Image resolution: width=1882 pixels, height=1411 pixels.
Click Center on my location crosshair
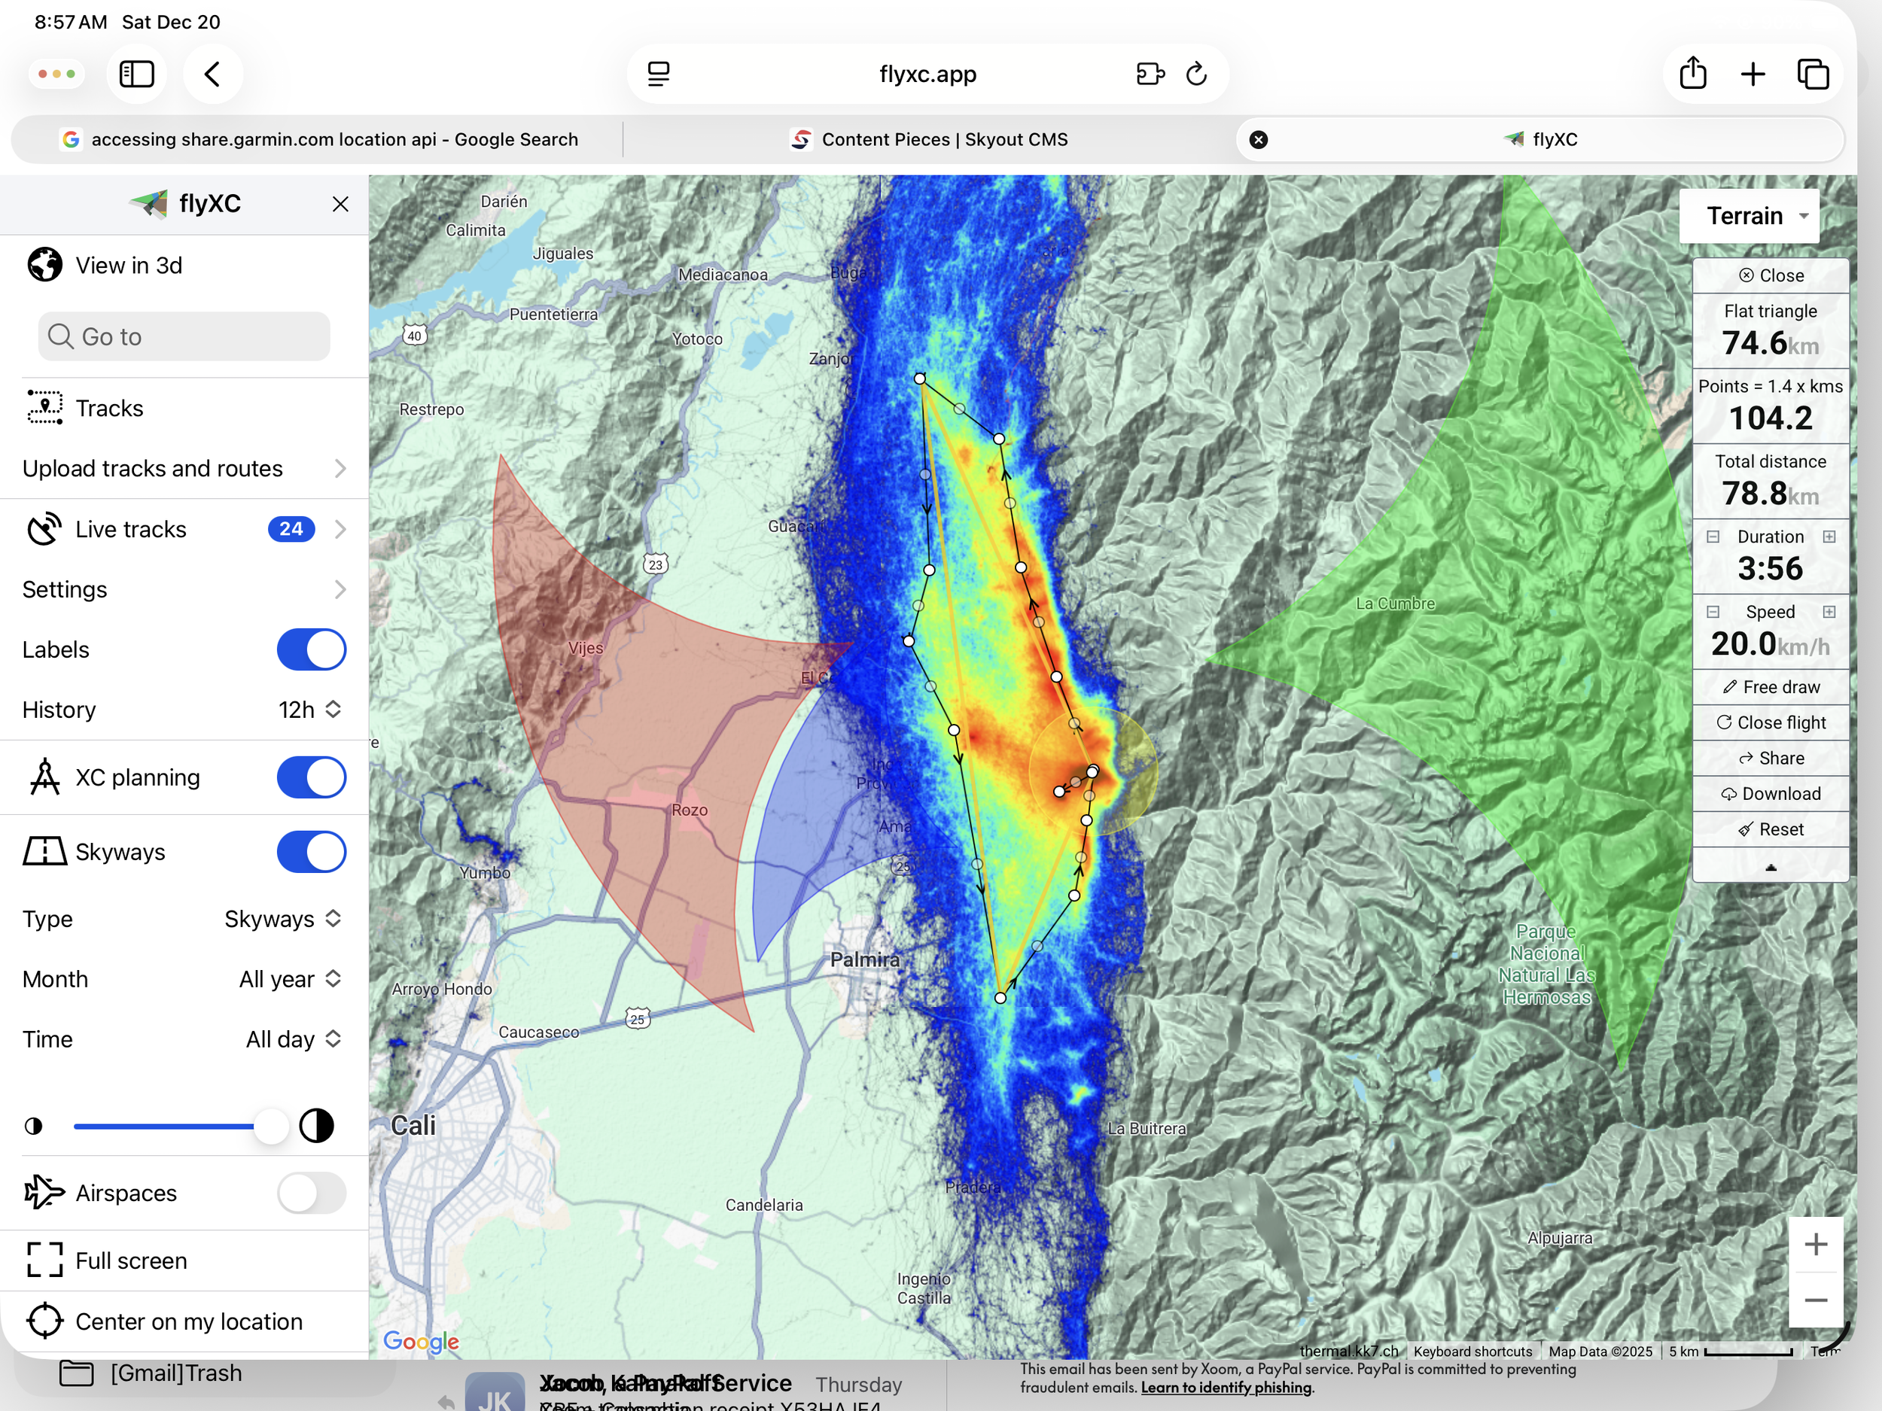[44, 1321]
